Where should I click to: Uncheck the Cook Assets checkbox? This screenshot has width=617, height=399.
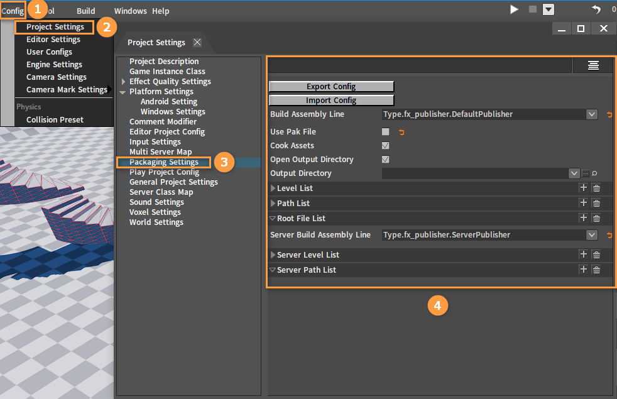coord(386,146)
